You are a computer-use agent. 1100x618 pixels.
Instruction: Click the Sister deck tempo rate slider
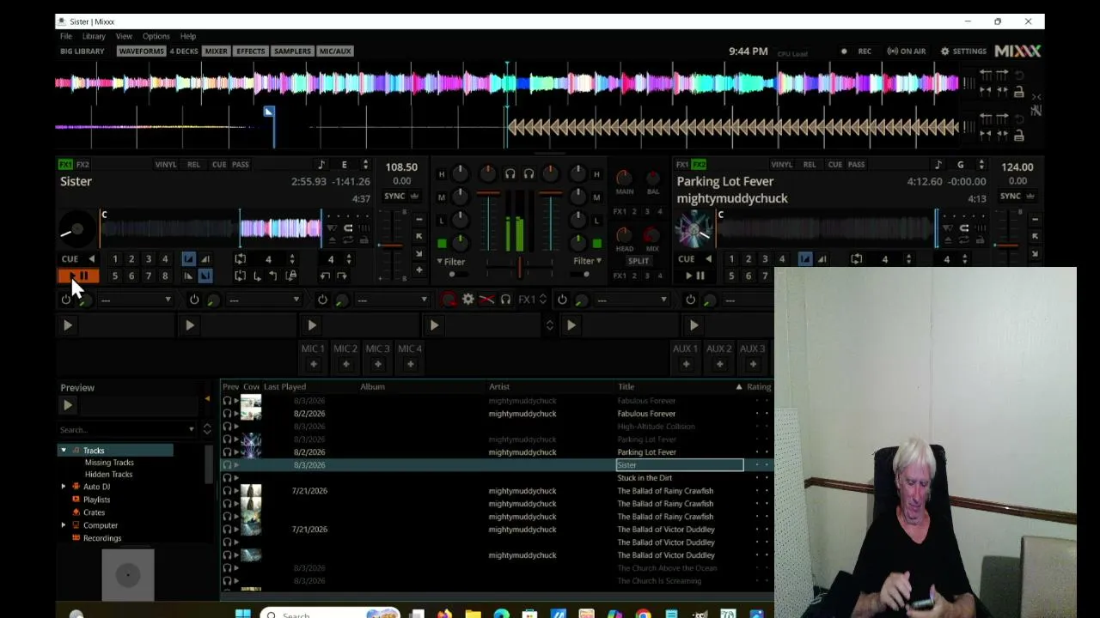pyautogui.click(x=391, y=245)
